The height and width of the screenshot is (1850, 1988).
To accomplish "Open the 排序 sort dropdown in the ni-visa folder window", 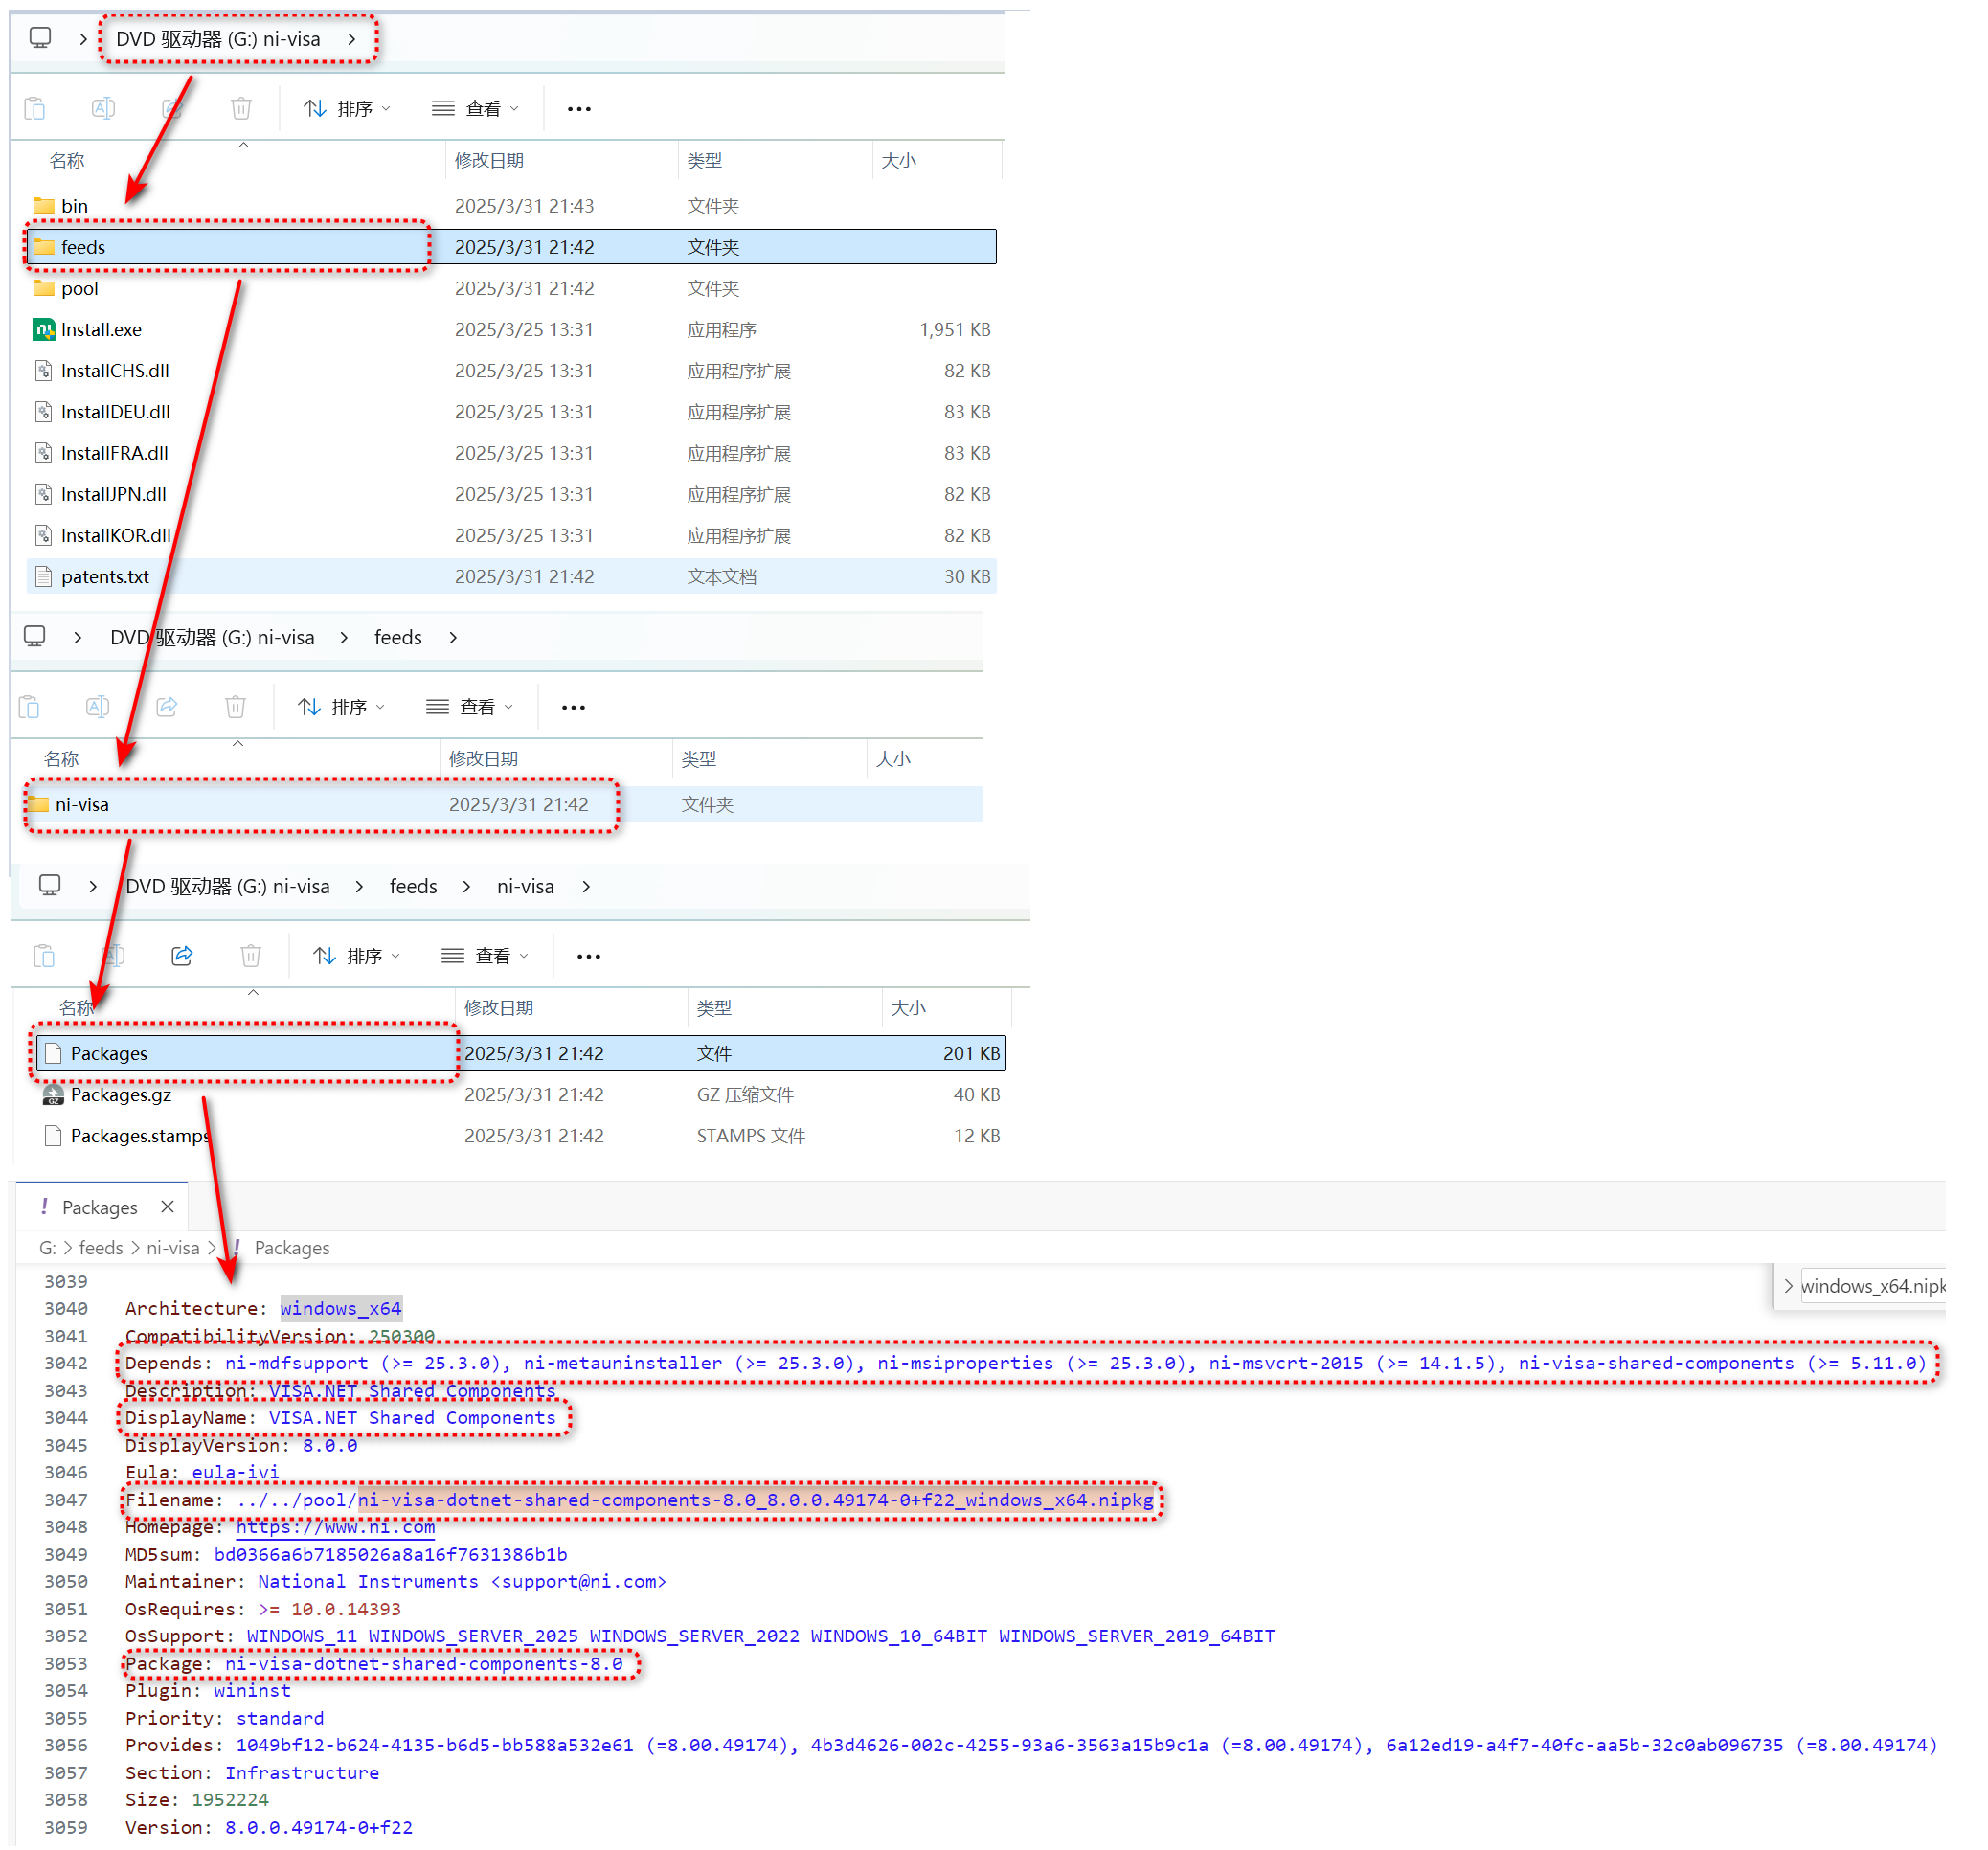I will pos(357,956).
